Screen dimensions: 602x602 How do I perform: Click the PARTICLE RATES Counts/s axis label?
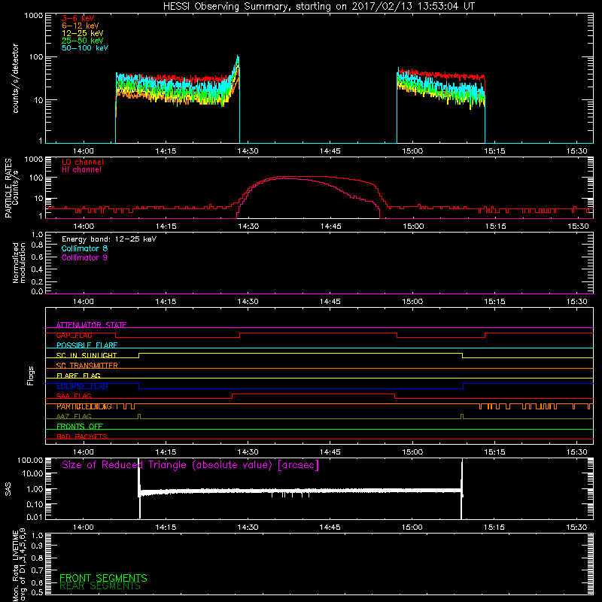[11, 188]
